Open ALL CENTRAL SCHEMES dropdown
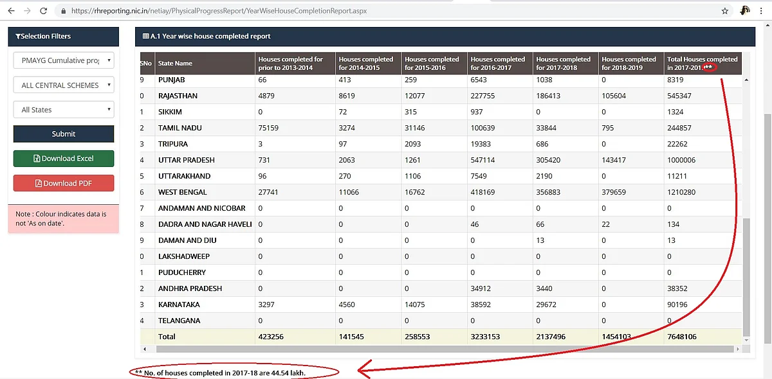 [x=64, y=85]
